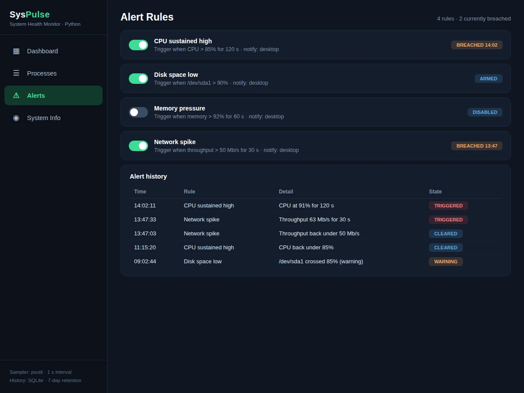The width and height of the screenshot is (524, 393).
Task: Open the System Info section
Action: (53, 118)
